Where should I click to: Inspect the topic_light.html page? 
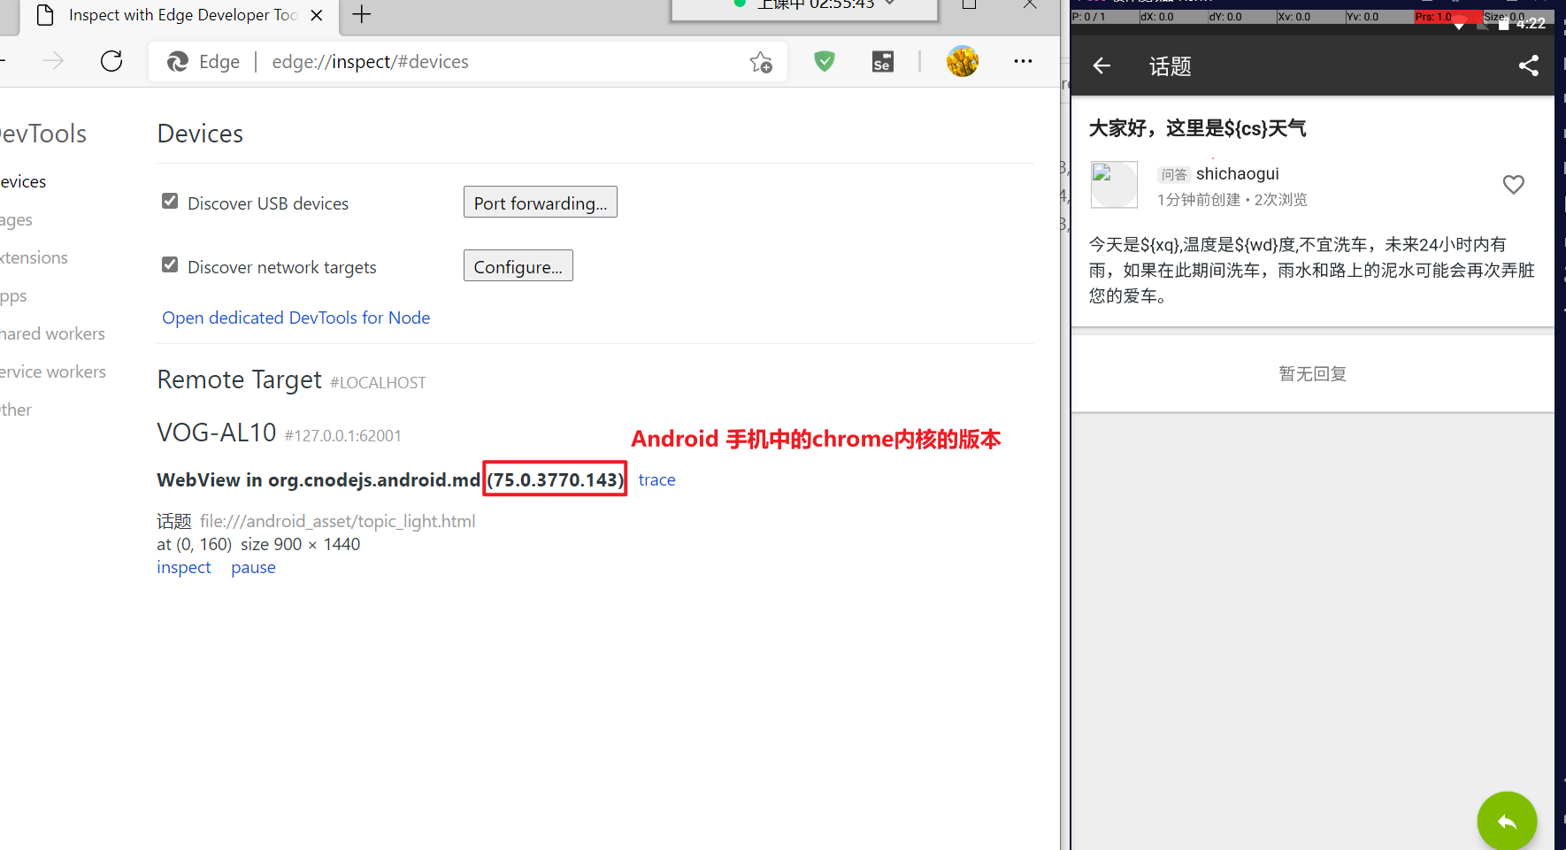pyautogui.click(x=184, y=567)
